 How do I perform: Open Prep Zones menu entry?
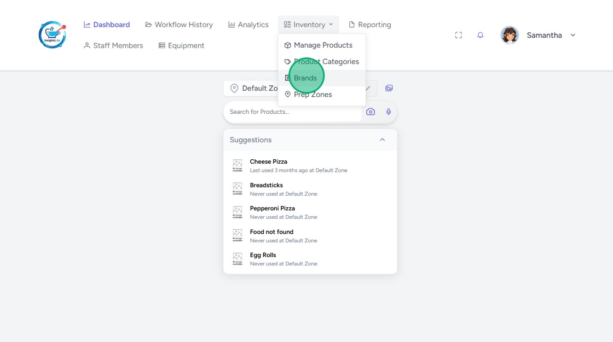[x=322, y=94]
